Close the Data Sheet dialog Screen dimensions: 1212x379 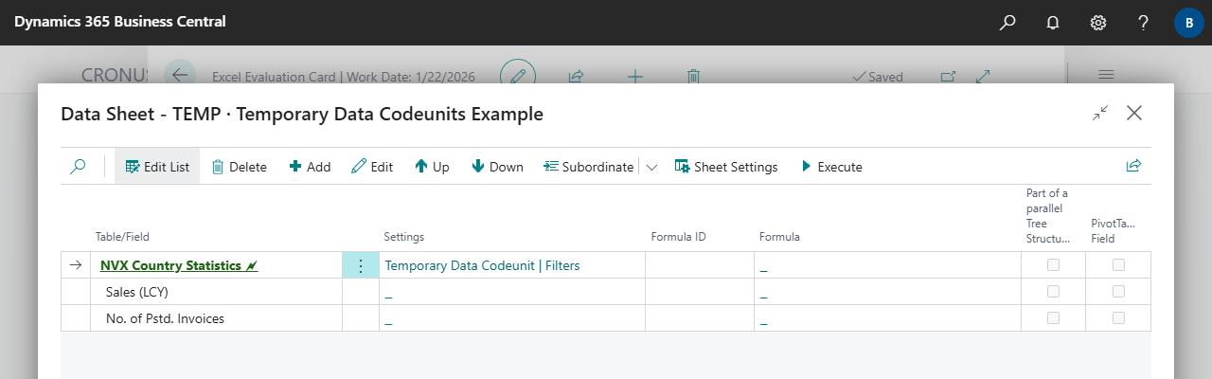[x=1134, y=113]
